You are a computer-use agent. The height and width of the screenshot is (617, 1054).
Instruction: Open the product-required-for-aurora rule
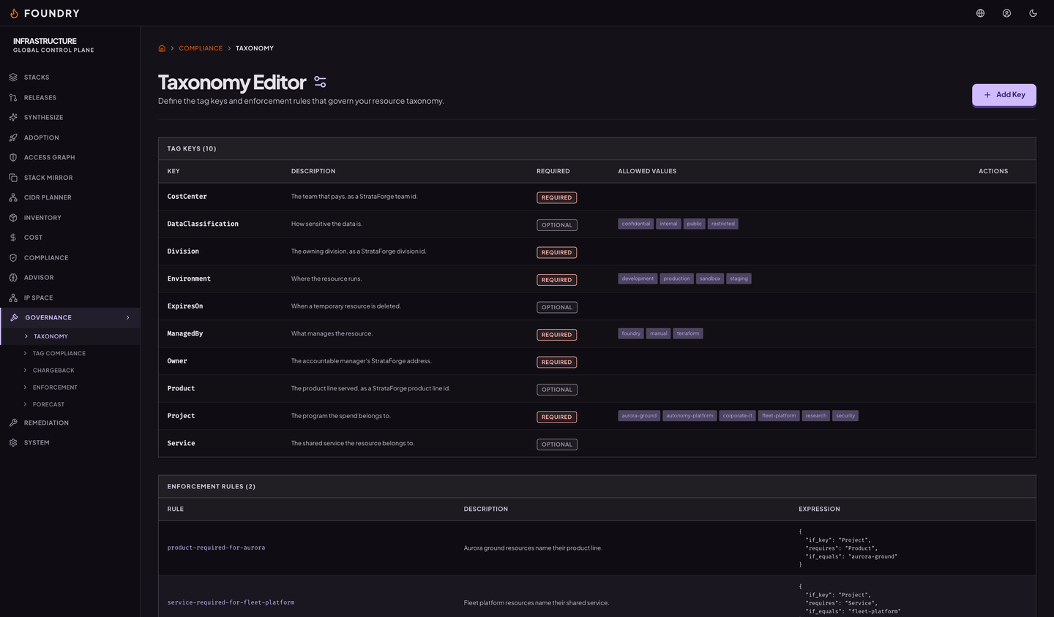pos(216,548)
